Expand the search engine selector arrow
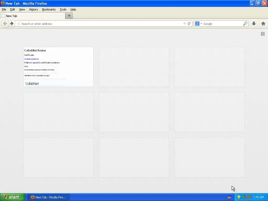Viewport: 268px width, 201px height. (x=201, y=24)
